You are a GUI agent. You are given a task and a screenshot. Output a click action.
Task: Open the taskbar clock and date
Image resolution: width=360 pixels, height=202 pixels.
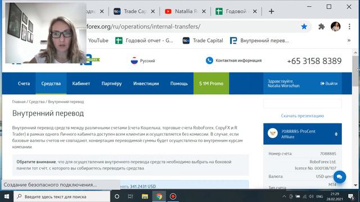click(335, 196)
